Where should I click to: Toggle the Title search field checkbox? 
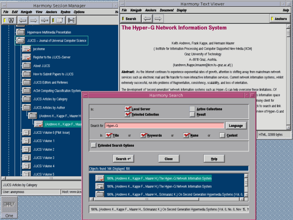[x=109, y=135]
